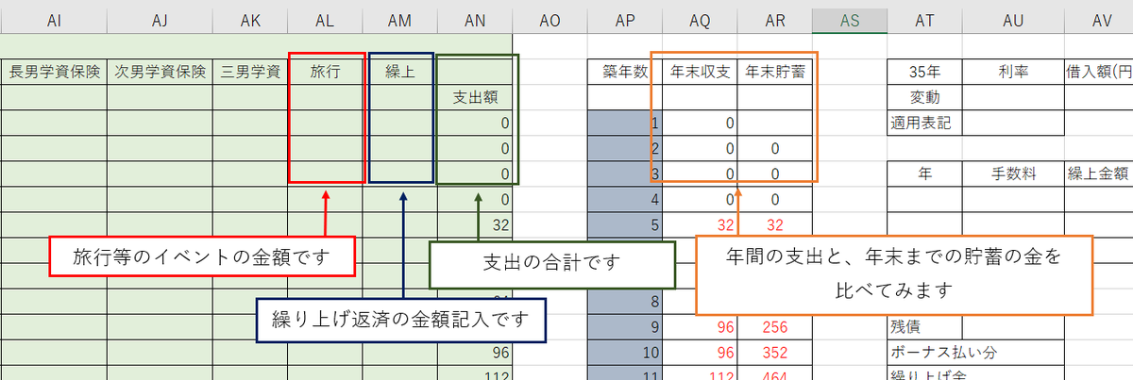Click 年末貯蓄 value 0 in year 2 row
This screenshot has width=1133, height=380.
point(775,148)
